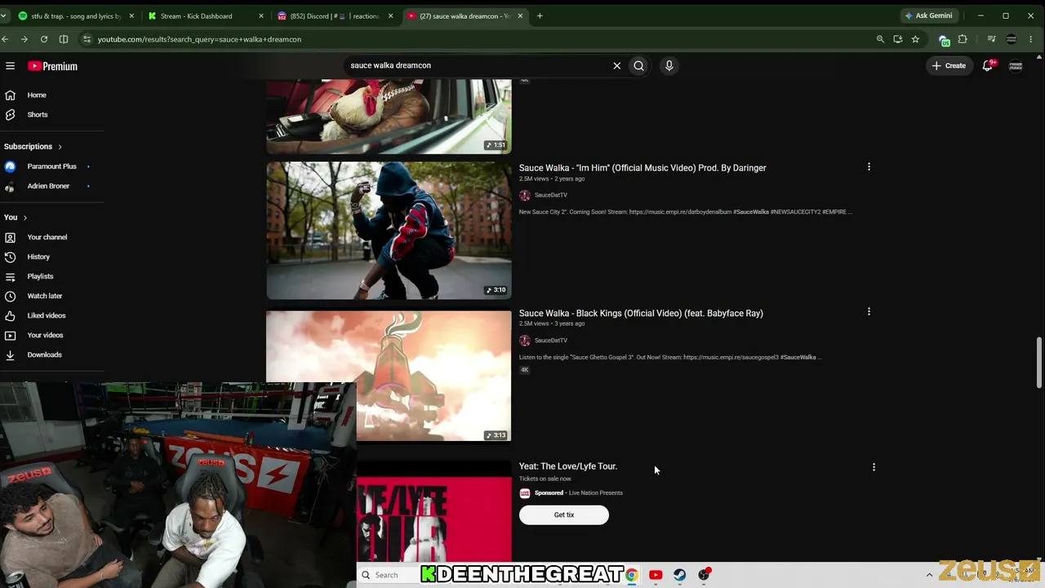Open Paramount Plus subscription channel
Viewport: 1045px width, 588px height.
52,167
